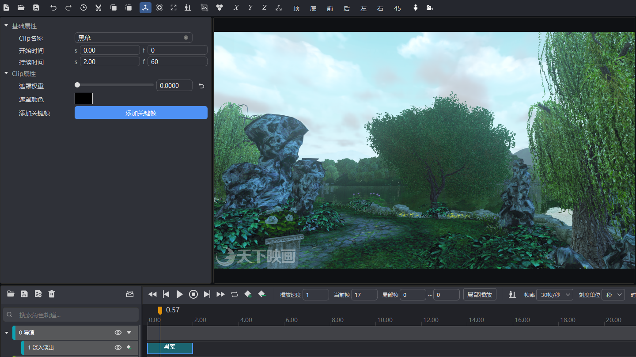This screenshot has width=636, height=357.
Task: Select the move axis gizmo tool
Action: click(x=145, y=8)
